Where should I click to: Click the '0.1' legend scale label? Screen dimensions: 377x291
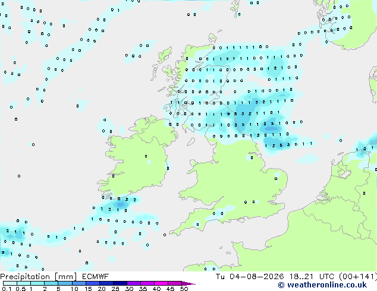click(7, 289)
